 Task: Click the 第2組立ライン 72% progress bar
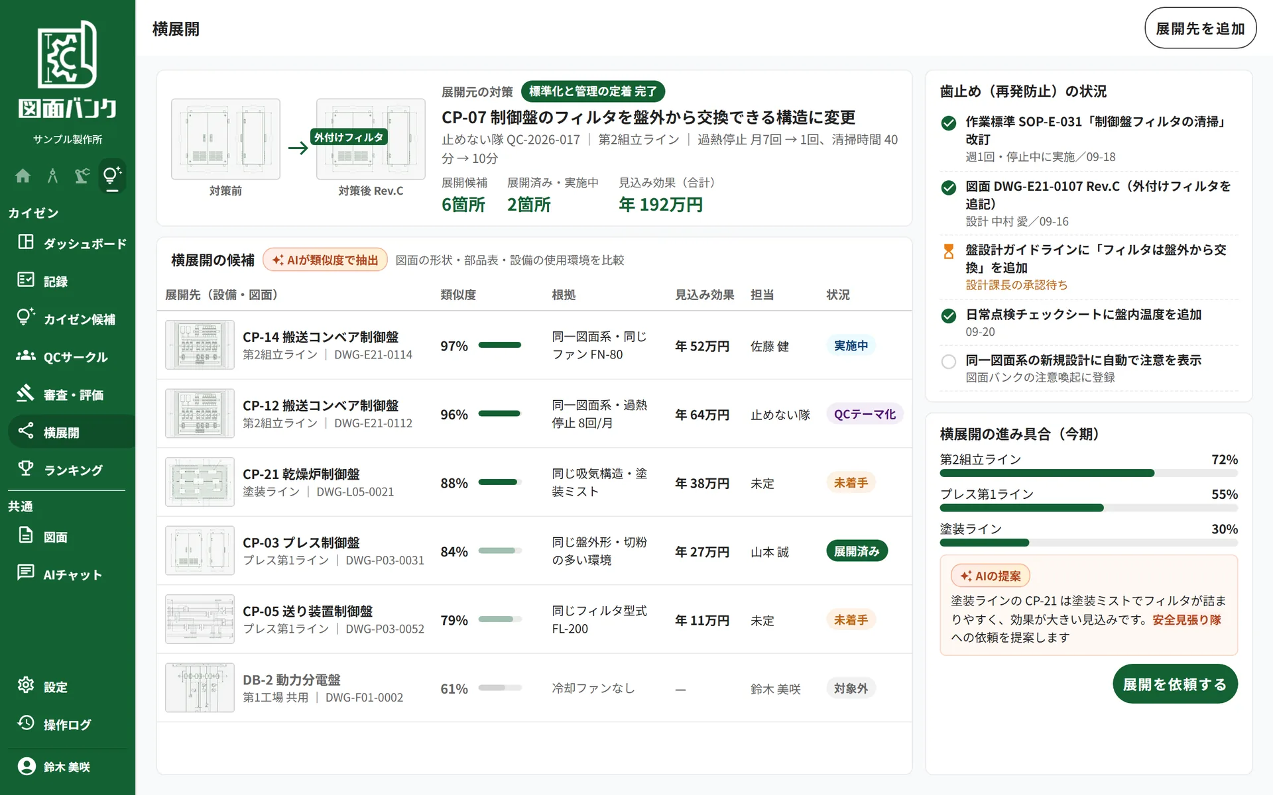[1089, 473]
